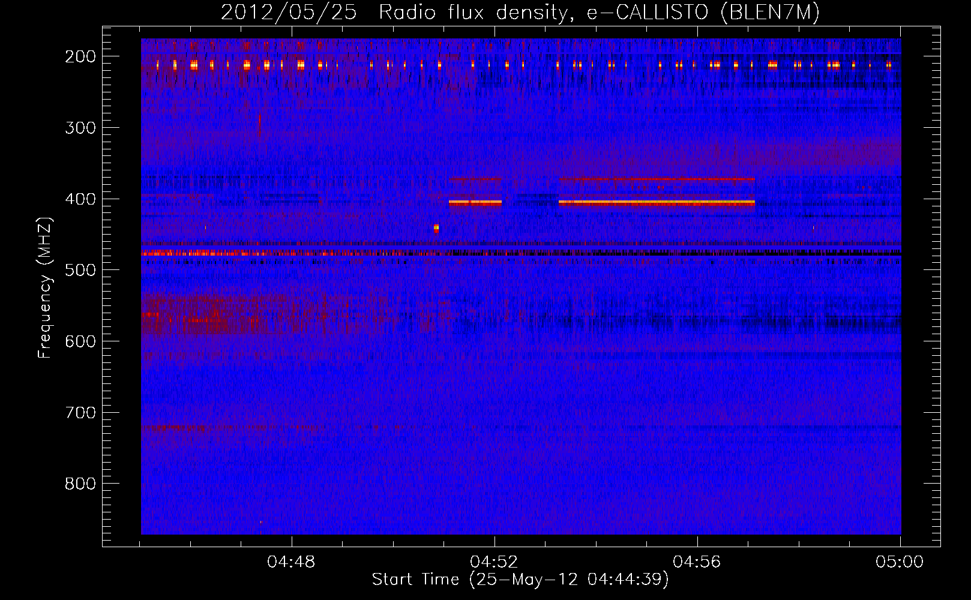Click the short bright band near 405 MHz at 04:51
The image size is (971, 600).
[x=475, y=203]
